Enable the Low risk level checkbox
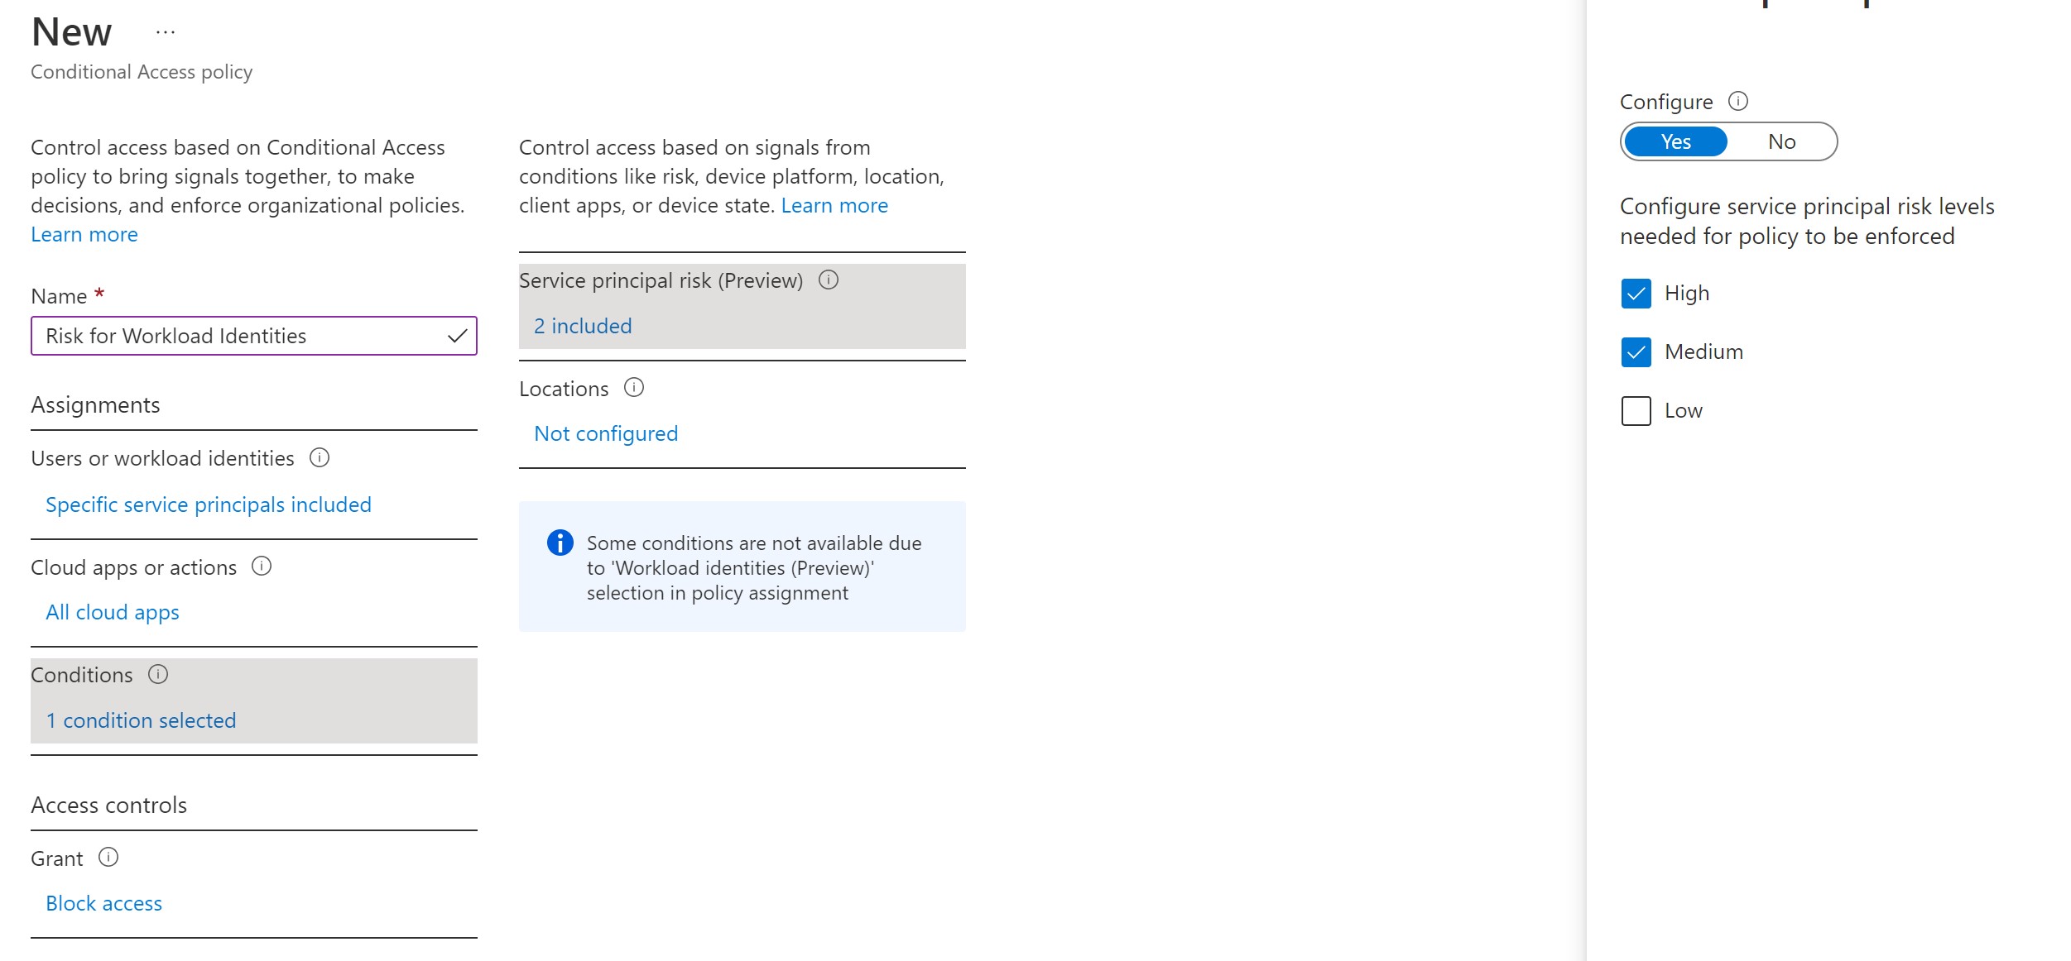This screenshot has width=2071, height=961. pos(1636,410)
